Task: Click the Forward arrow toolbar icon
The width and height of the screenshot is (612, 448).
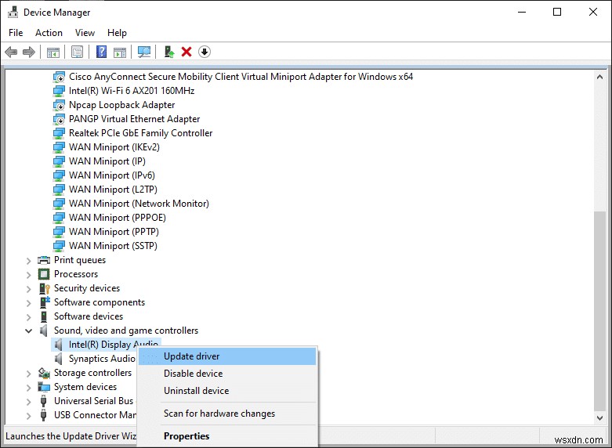Action: pos(29,52)
